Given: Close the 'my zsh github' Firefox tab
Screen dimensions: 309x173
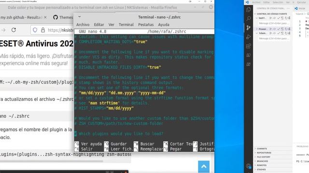Looking at the screenshot, I should 45,17.
